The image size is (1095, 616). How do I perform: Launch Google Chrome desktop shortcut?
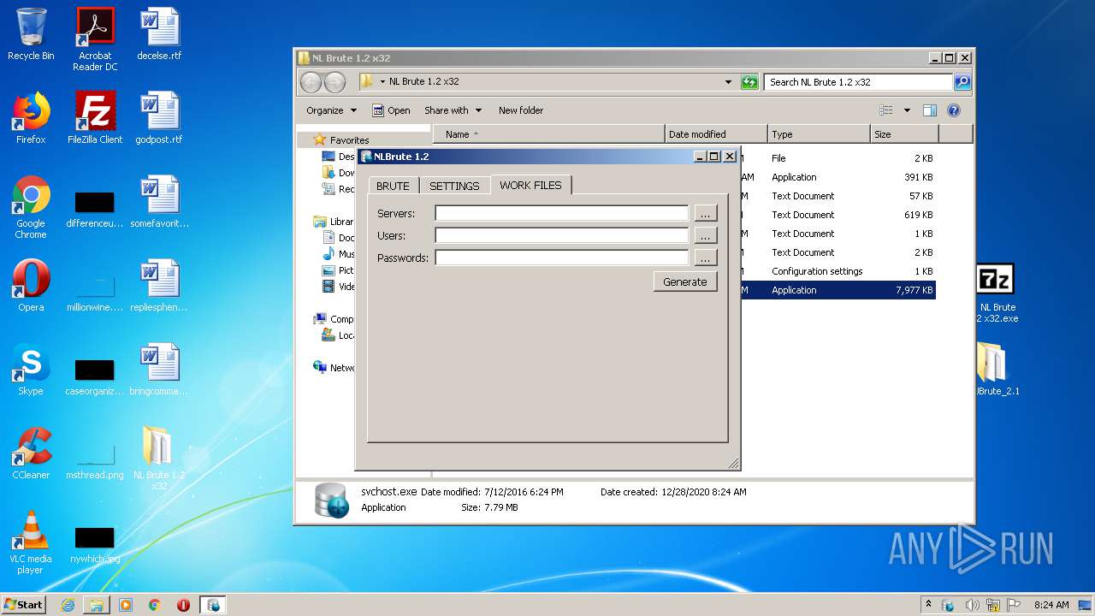coord(31,207)
